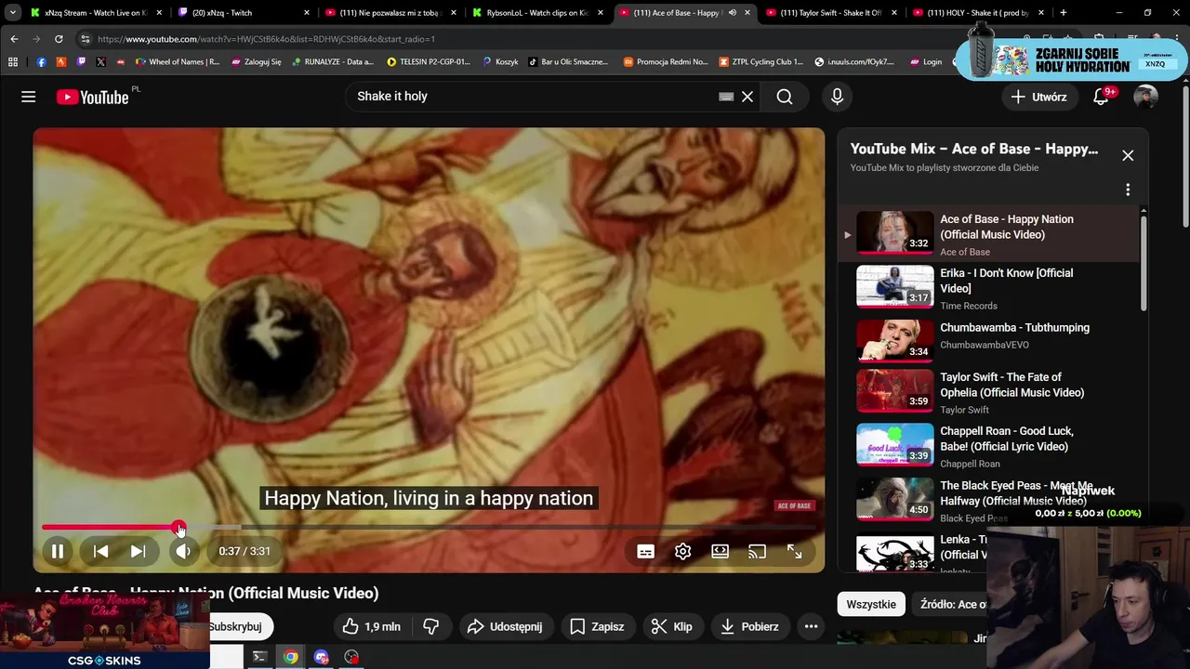The height and width of the screenshot is (669, 1190).
Task: Go back in browser history
Action: click(14, 39)
